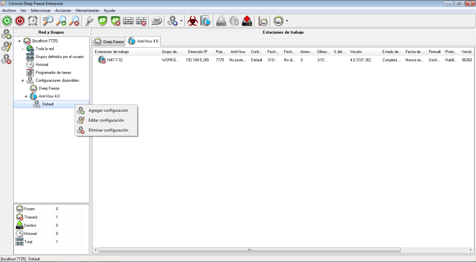Switch to the Anti-Virus 4.0 tab

pos(143,42)
